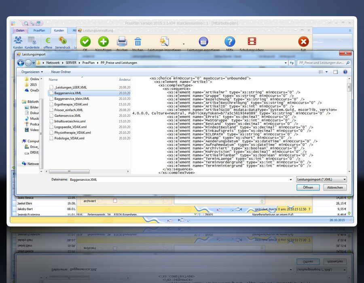The height and width of the screenshot is (283, 364).
Task: Select the file Gartenservice.XML
Action: pyautogui.click(x=68, y=116)
